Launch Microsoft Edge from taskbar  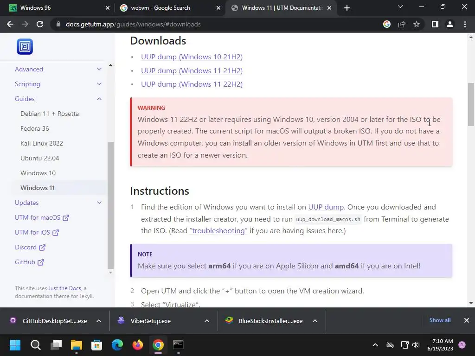[x=117, y=344]
